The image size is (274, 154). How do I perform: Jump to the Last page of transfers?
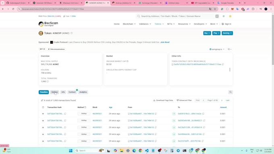[x=227, y=101]
